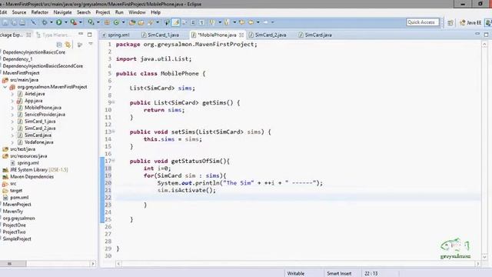Toggle the highlighted Mark Occurrences button
Viewport: 492px width, 277px height.
(x=176, y=22)
